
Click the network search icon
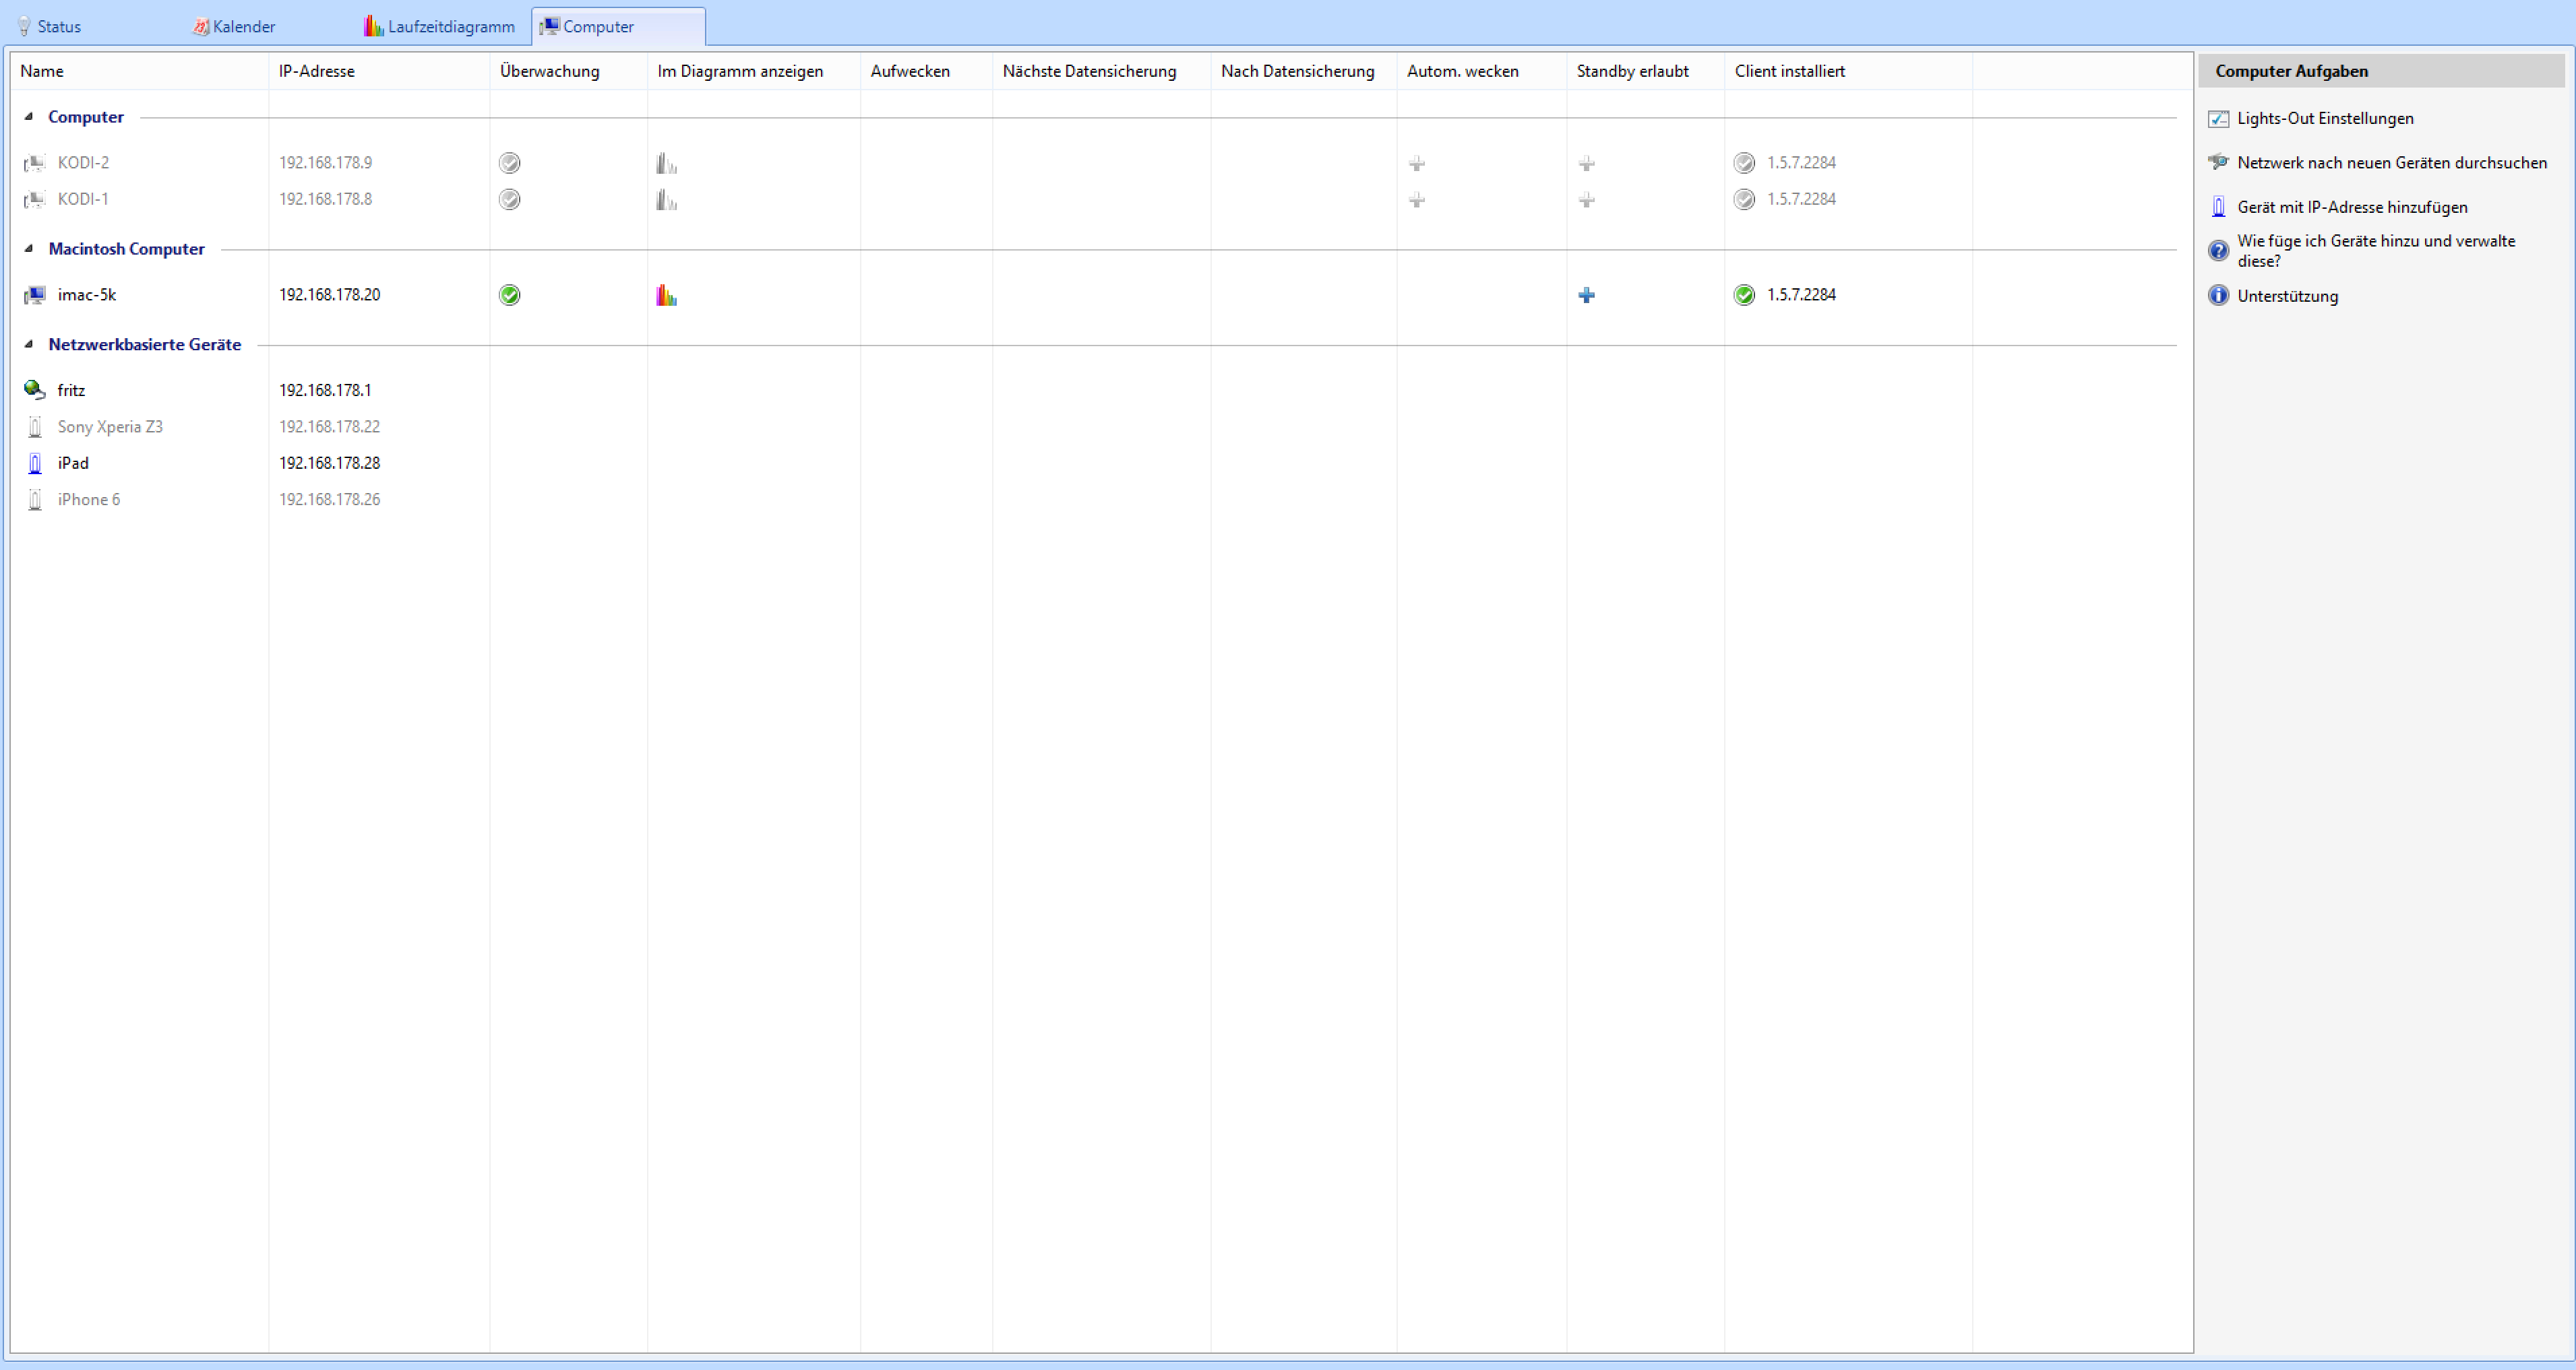2218,162
